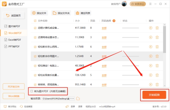Click the megaphone announcement icon
This screenshot has height=110, width=170.
point(67,107)
